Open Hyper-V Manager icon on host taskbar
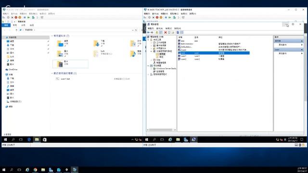This screenshot has height=173, width=308. [x=59, y=170]
